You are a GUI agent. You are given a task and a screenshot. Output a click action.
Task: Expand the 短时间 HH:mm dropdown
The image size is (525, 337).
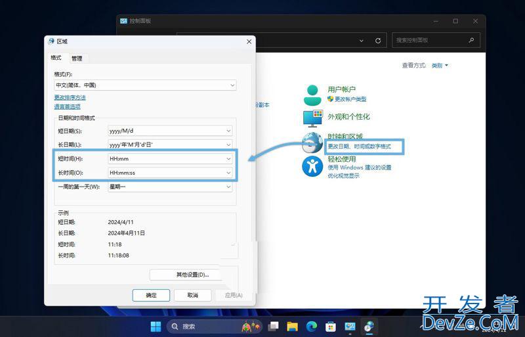pyautogui.click(x=170, y=158)
